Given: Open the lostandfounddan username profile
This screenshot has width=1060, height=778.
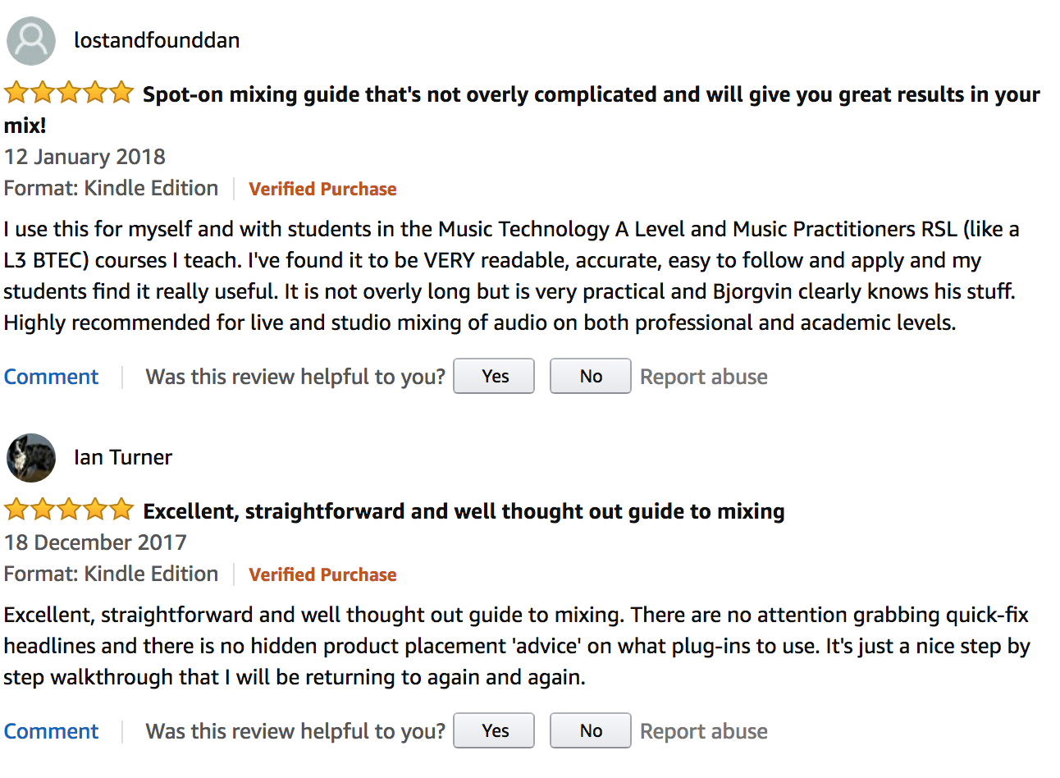Looking at the screenshot, I should (157, 40).
